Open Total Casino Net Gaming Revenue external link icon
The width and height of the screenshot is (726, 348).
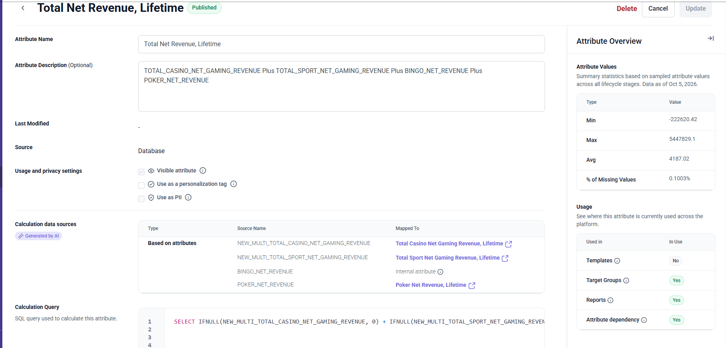(509, 244)
